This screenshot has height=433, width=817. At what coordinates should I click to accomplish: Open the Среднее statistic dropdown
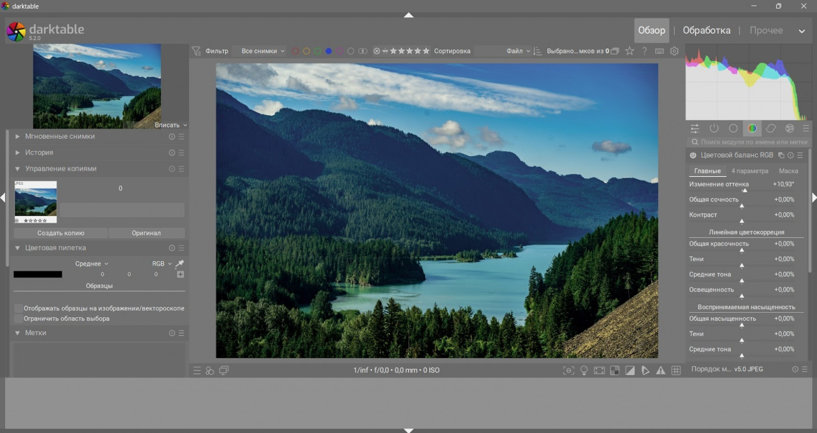(x=91, y=264)
